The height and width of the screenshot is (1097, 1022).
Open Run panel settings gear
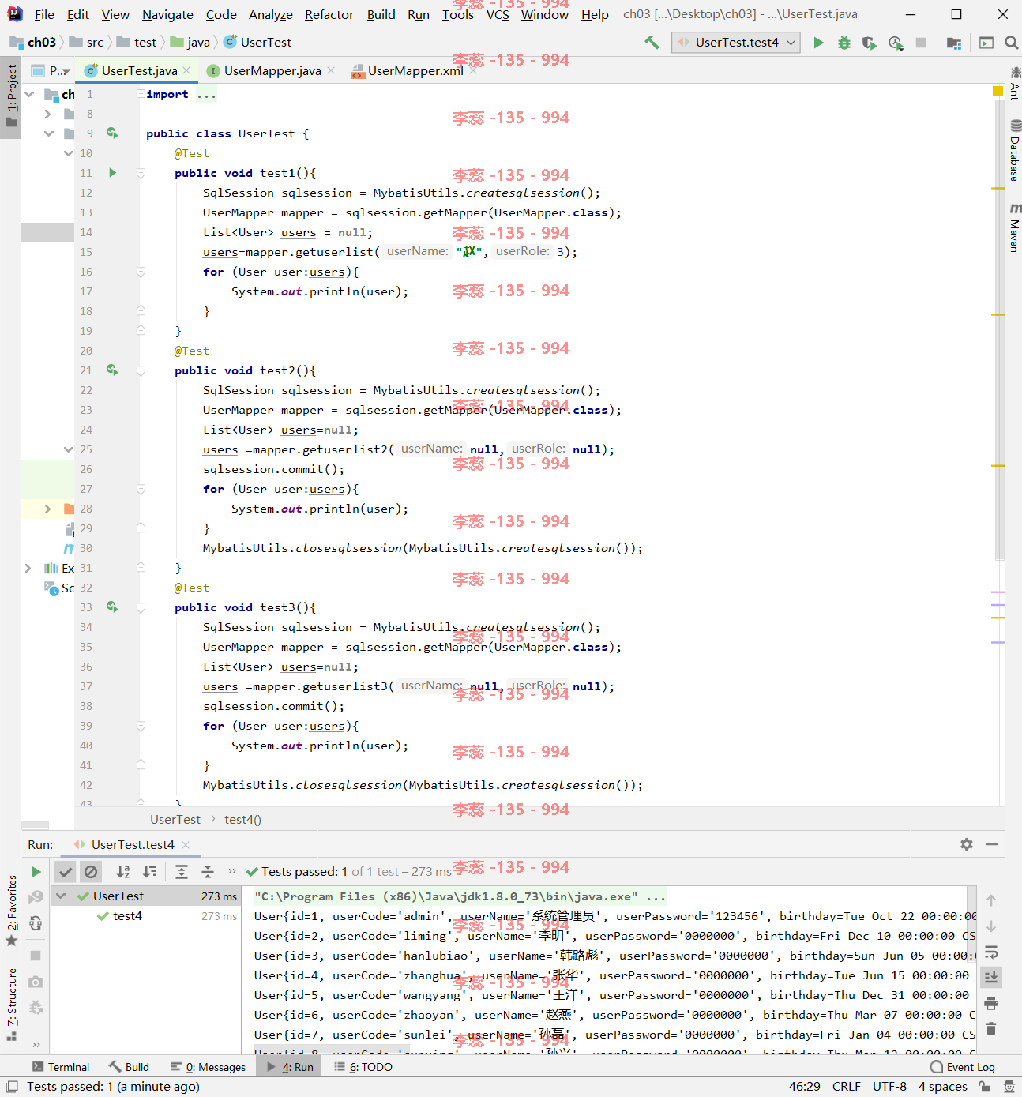[967, 844]
